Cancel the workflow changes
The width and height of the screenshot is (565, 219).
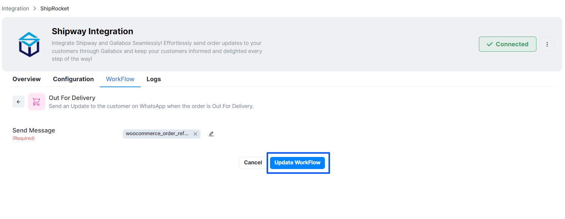point(253,163)
